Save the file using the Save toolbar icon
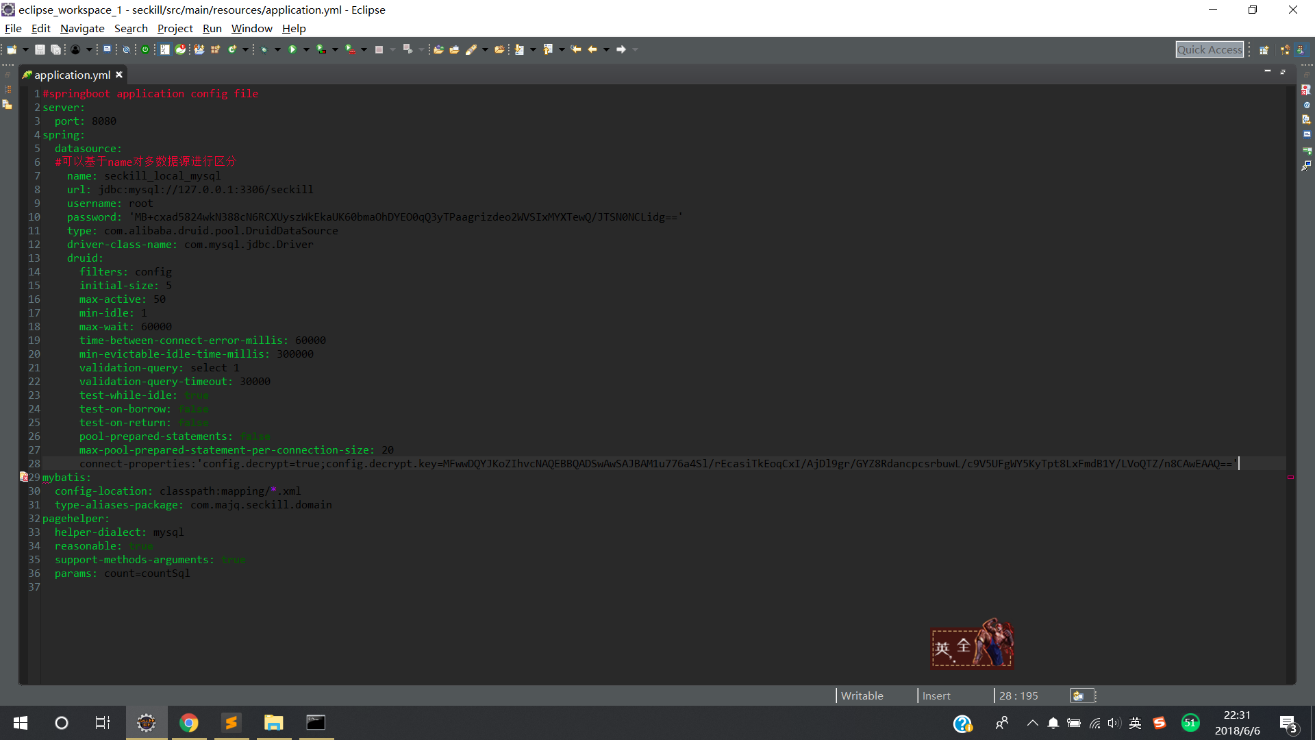The height and width of the screenshot is (740, 1315). [40, 49]
